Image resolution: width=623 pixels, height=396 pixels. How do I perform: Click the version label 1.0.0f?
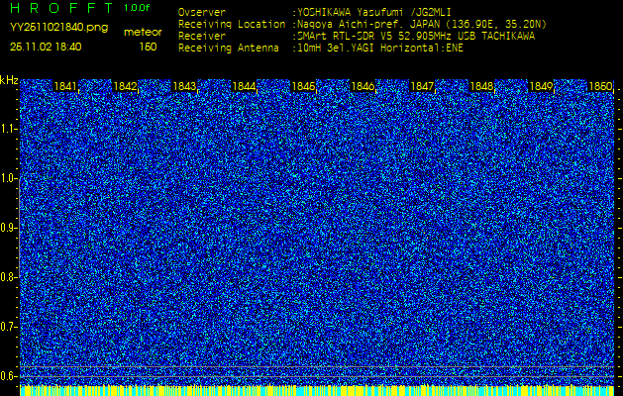coord(137,8)
